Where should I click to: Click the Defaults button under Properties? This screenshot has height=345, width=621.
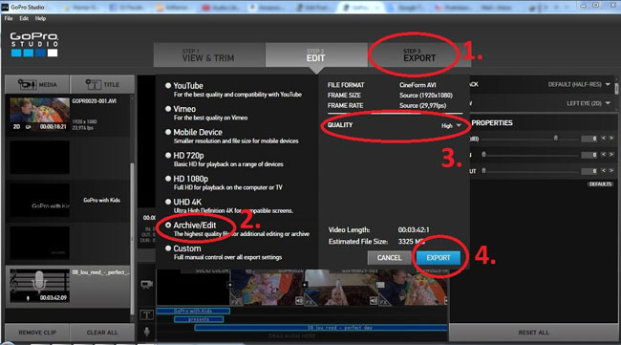click(x=600, y=184)
